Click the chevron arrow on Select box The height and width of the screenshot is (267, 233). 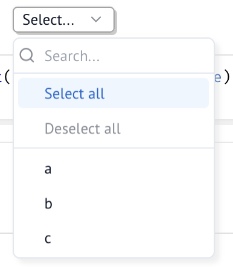(x=96, y=19)
